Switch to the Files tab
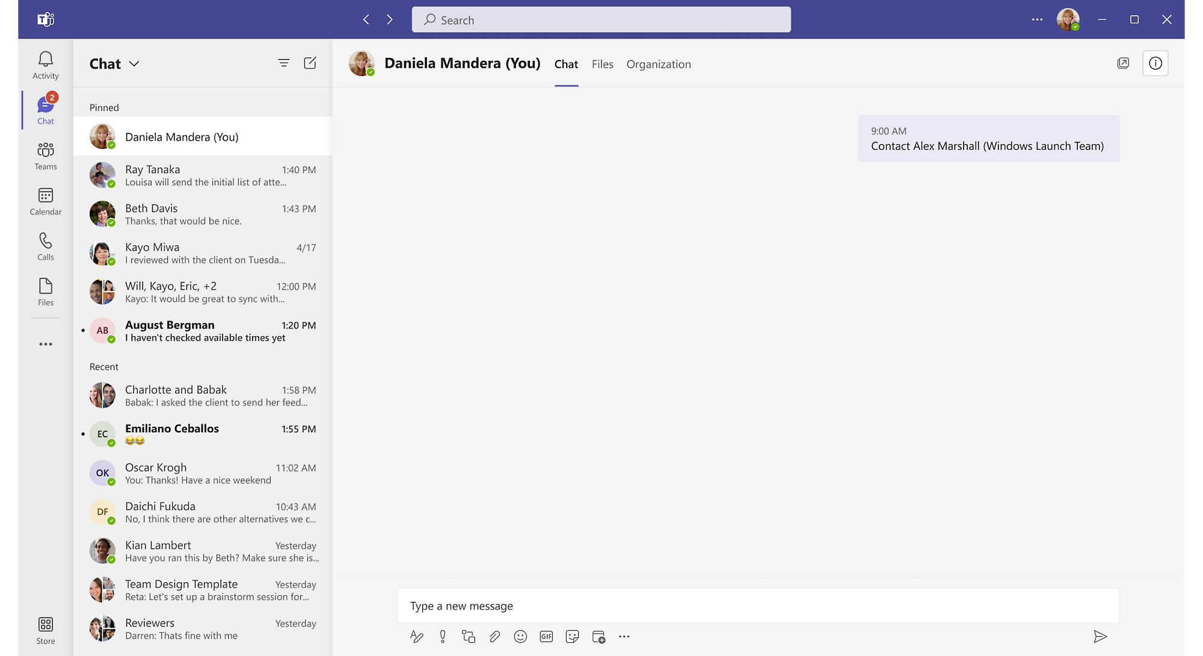Viewport: 1203px width, 656px height. tap(602, 64)
